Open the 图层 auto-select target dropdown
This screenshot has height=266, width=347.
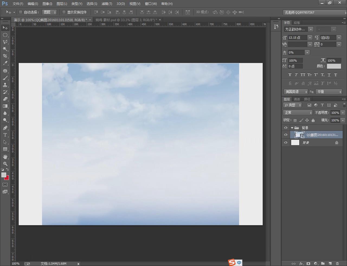pyautogui.click(x=49, y=12)
